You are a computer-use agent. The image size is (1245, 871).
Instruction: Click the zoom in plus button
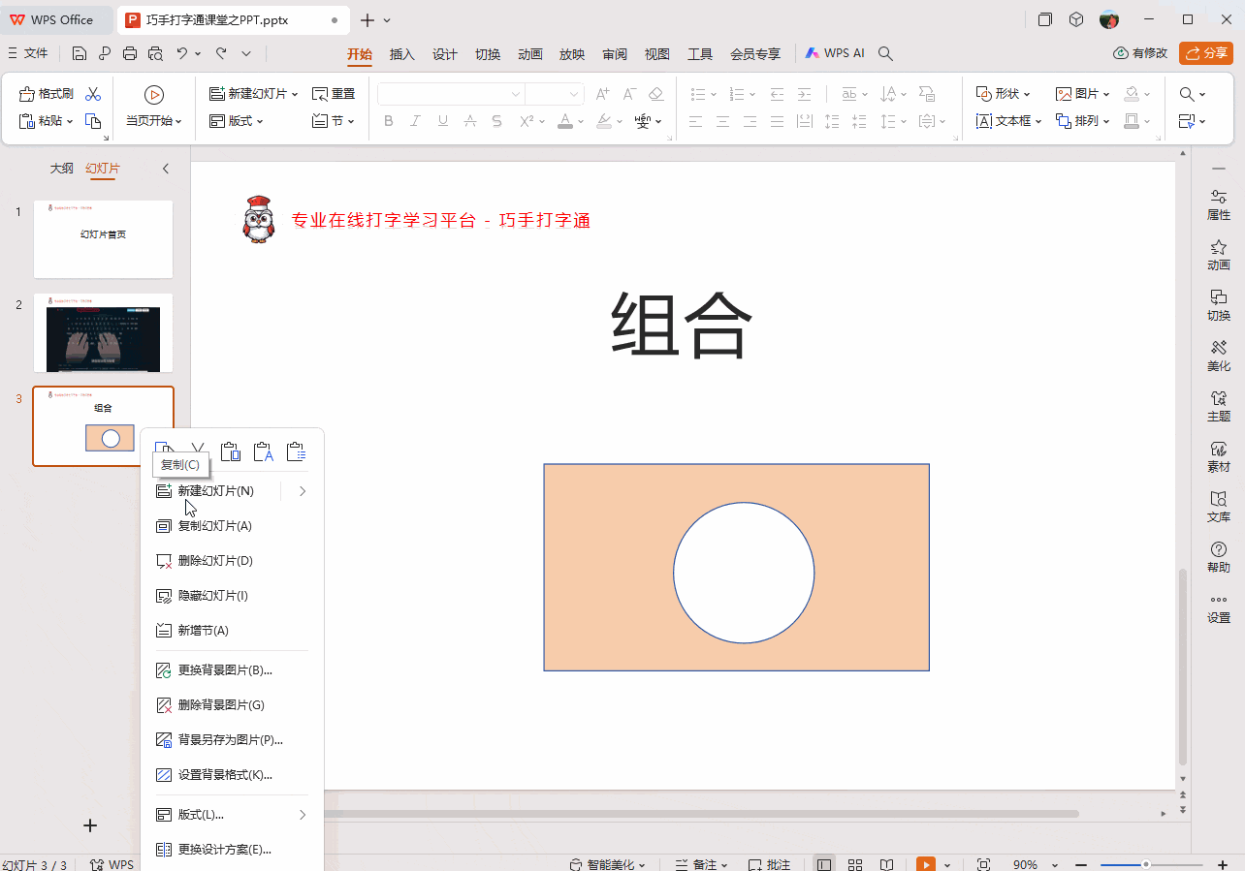(1223, 864)
